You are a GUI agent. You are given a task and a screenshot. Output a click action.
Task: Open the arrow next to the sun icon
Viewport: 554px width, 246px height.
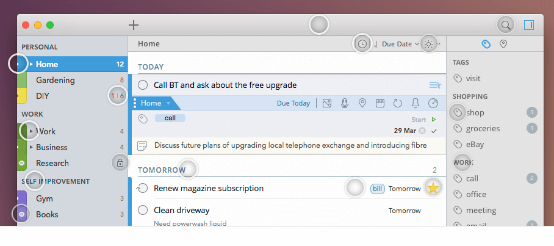click(x=438, y=44)
